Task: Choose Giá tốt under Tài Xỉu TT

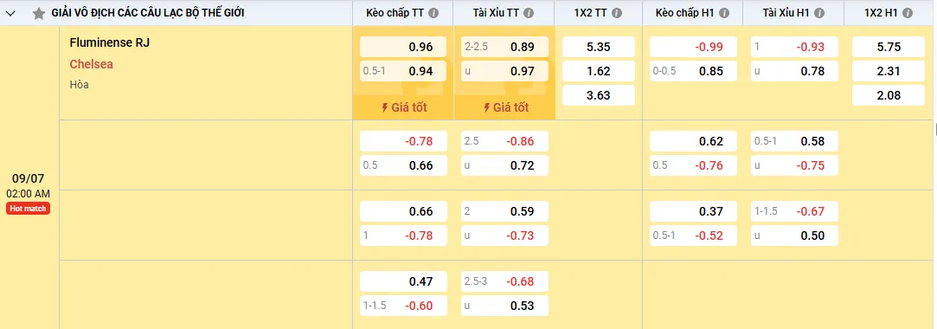Action: (505, 107)
